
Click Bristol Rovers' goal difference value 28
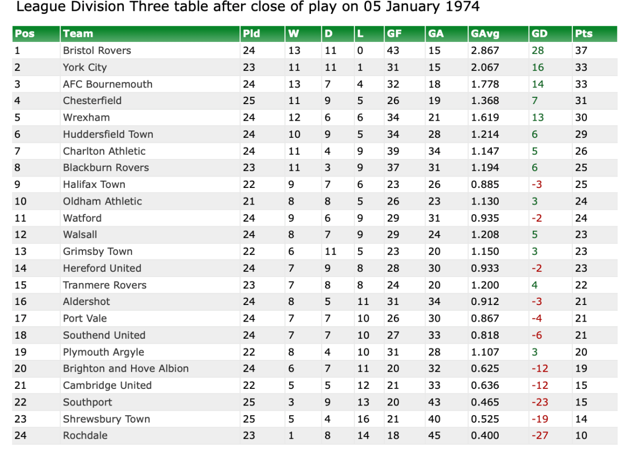click(538, 51)
